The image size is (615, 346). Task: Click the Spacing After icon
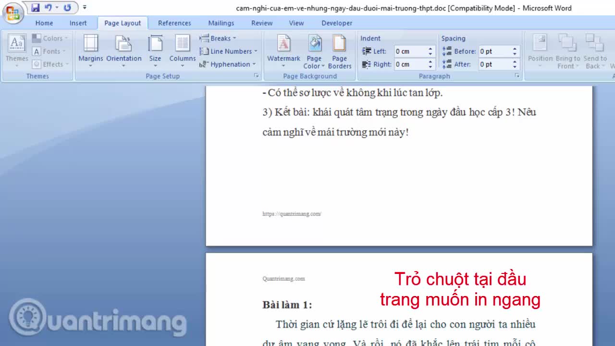pyautogui.click(x=447, y=64)
